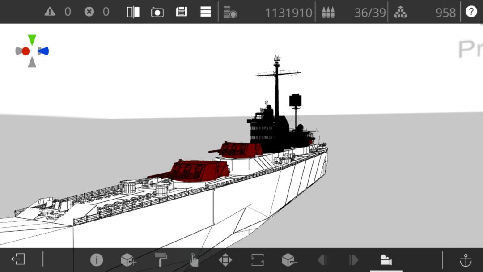Click the red center of the orientation gizmo
The height and width of the screenshot is (272, 483).
tap(26, 51)
